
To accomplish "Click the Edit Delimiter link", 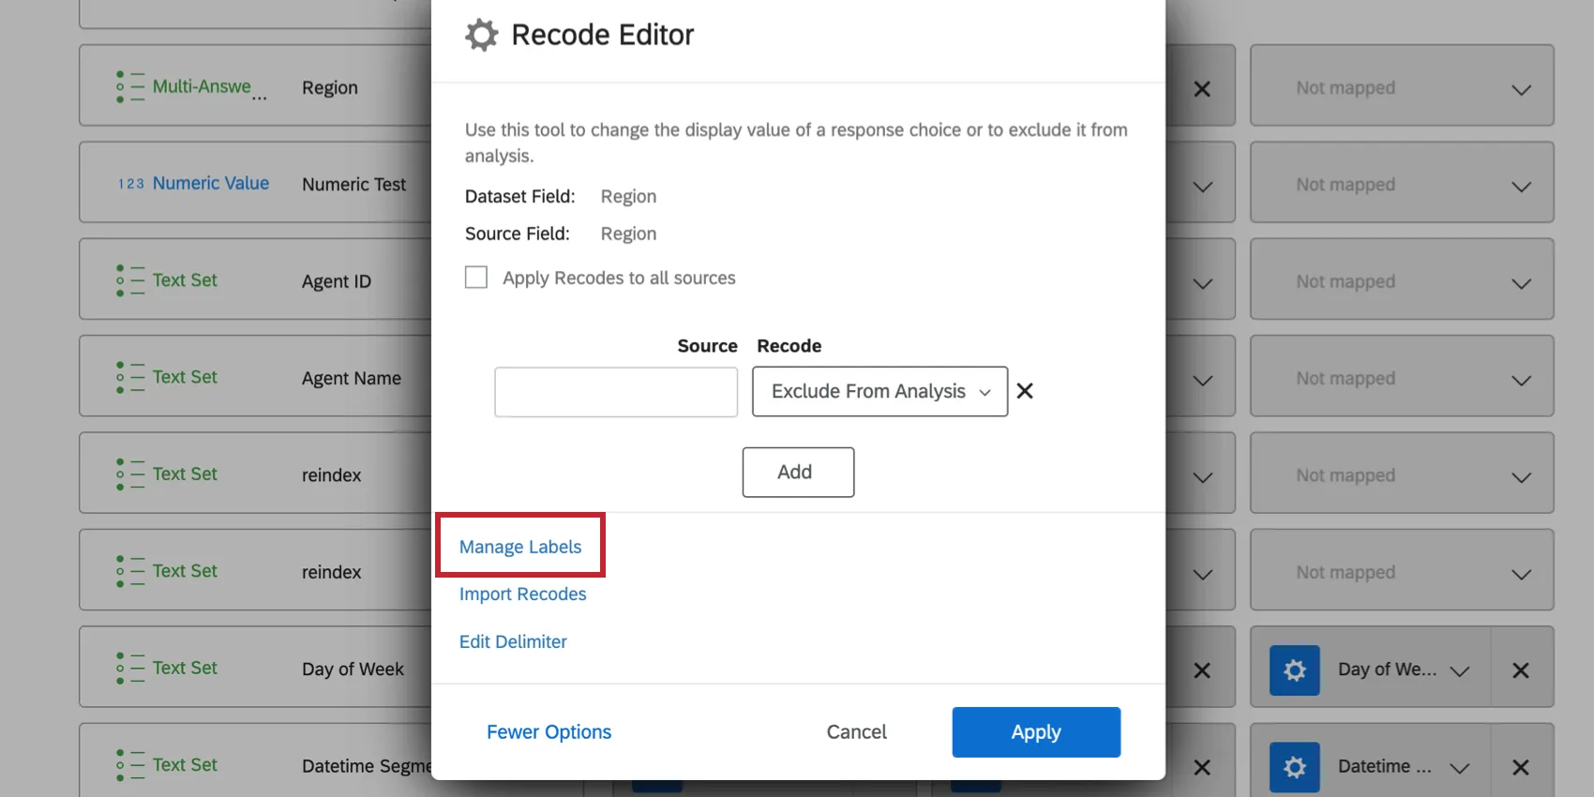I will click(x=513, y=642).
